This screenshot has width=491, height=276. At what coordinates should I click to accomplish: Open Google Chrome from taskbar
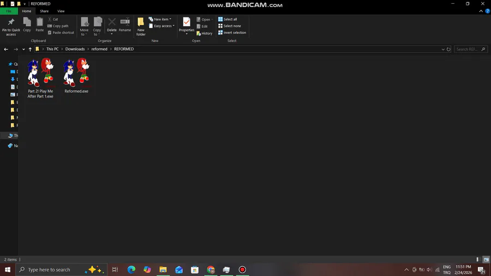tap(211, 269)
